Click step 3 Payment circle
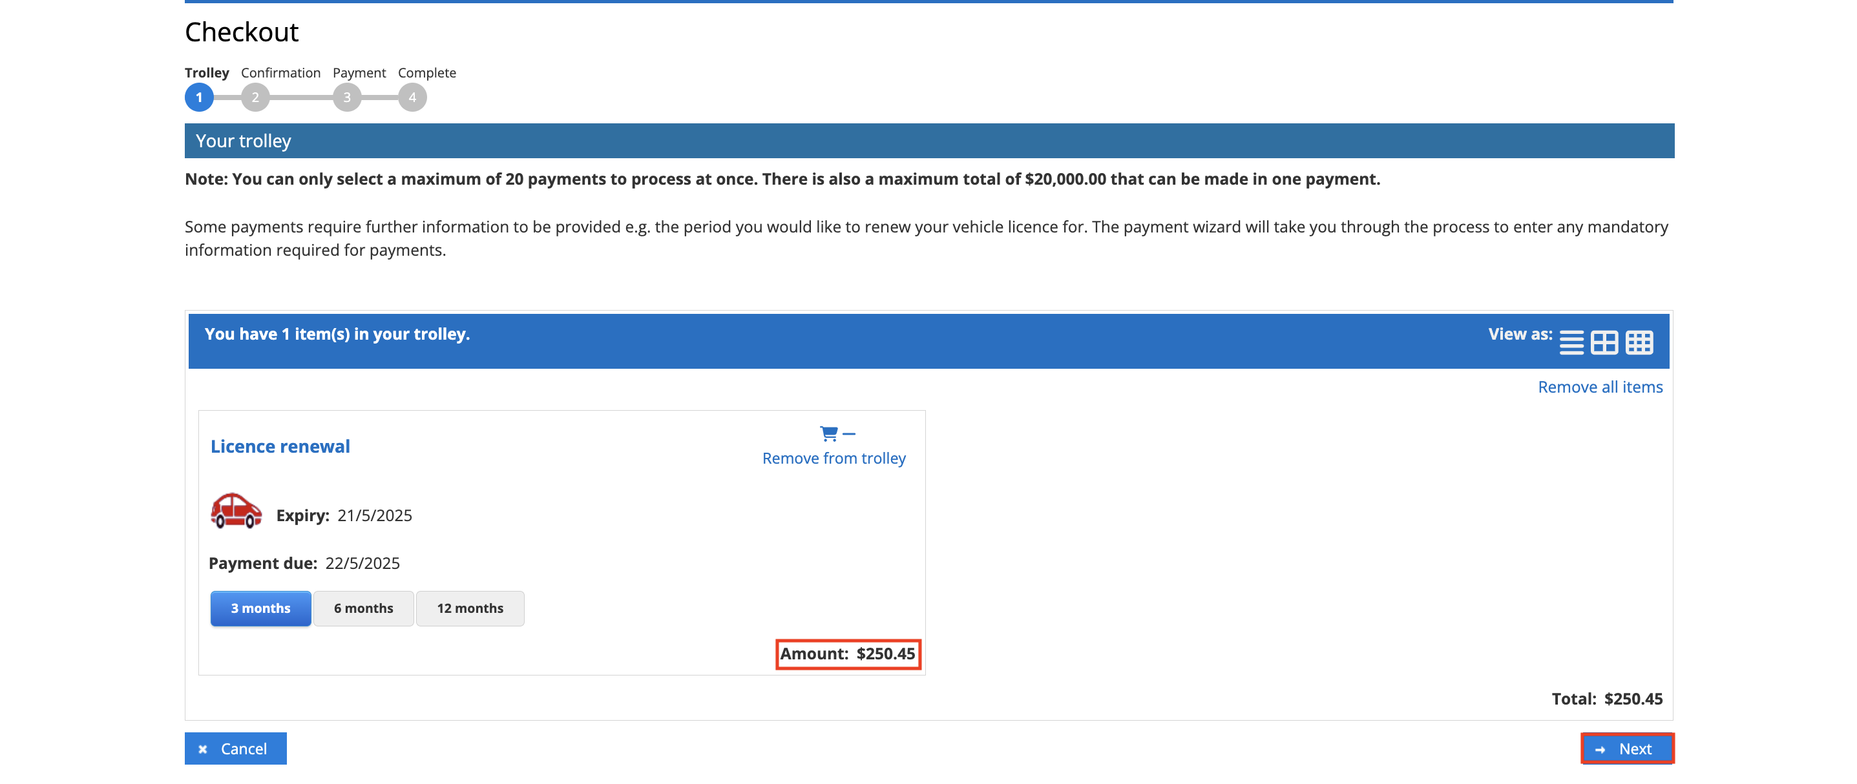Viewport: 1857px width, 784px height. (x=347, y=98)
